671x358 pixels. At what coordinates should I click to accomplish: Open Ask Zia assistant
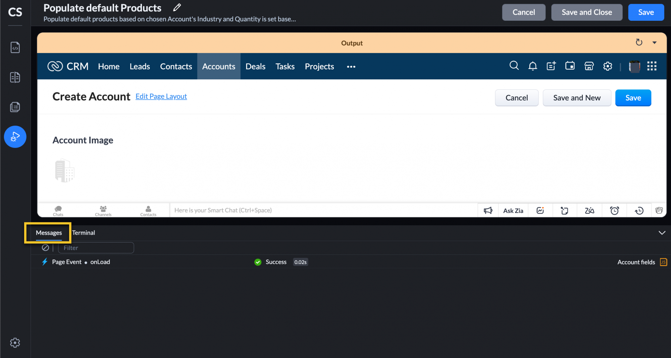(x=513, y=211)
